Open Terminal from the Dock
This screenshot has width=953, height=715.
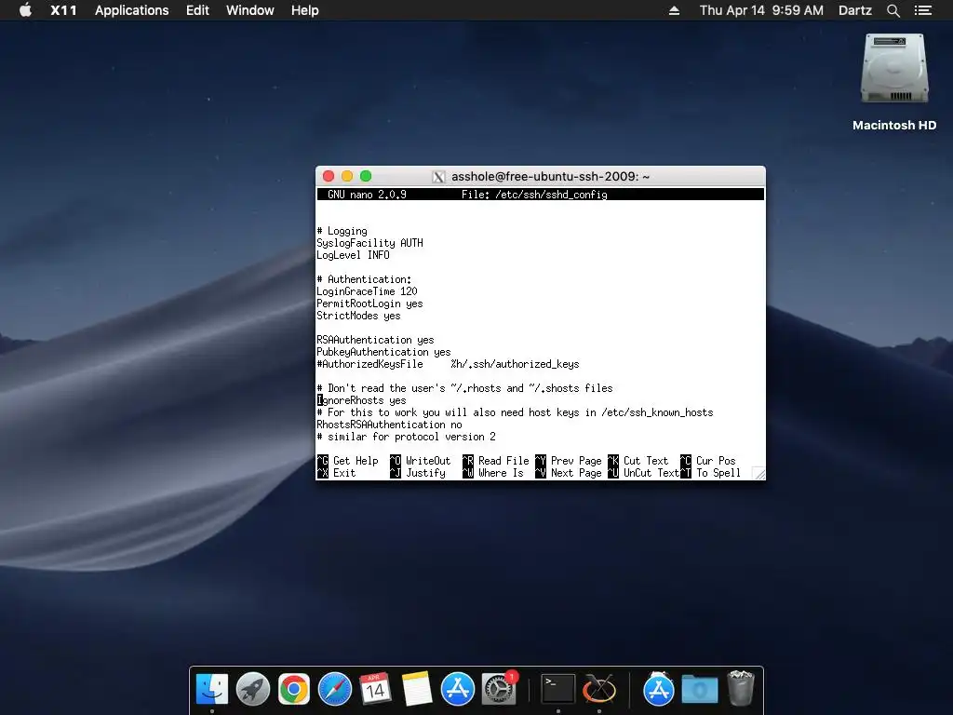[558, 689]
